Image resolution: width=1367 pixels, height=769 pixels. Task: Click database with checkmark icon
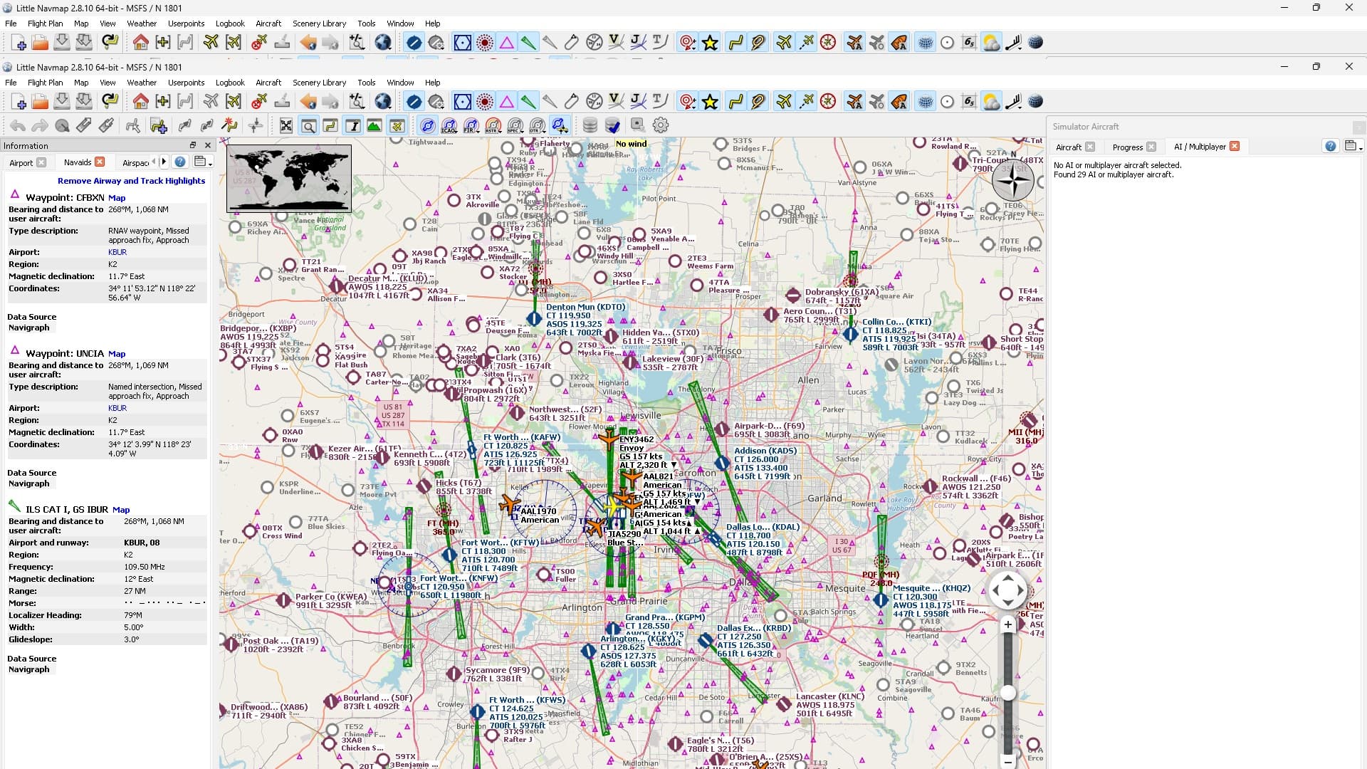pos(612,126)
